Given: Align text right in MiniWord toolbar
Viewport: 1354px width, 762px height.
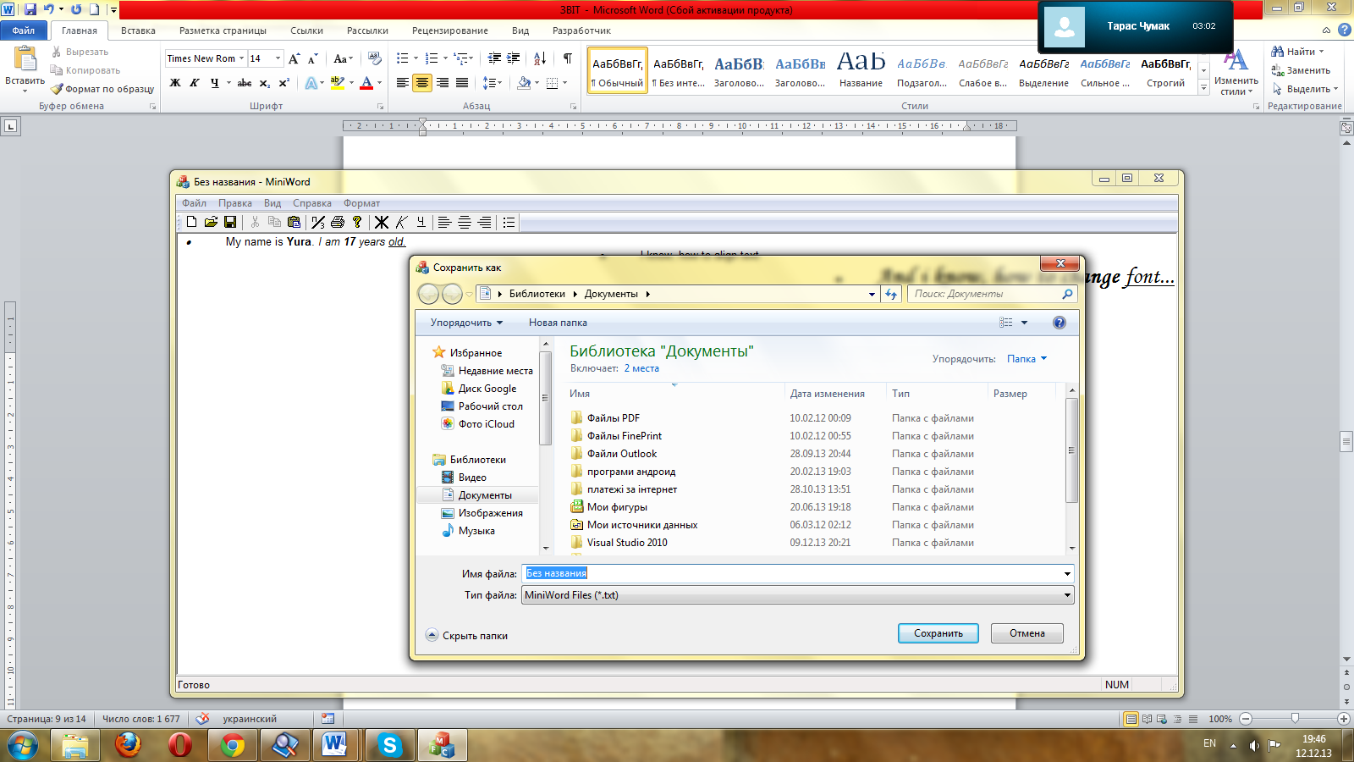Looking at the screenshot, I should [484, 222].
